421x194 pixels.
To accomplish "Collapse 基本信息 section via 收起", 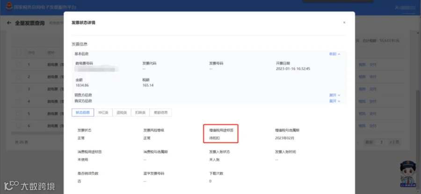I will 335,54.
